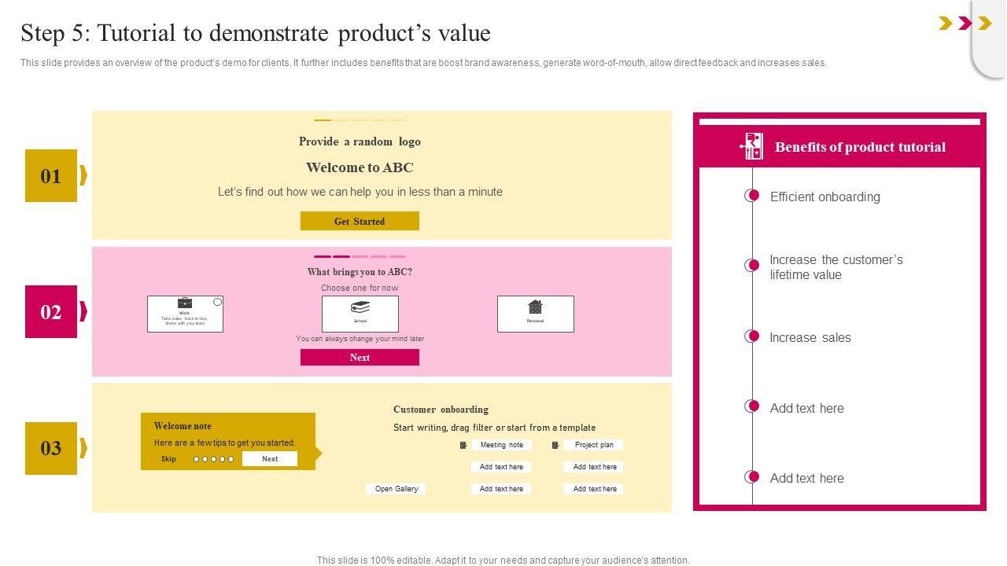1007x566 pixels.
Task: Click the step 02 number block
Action: [x=51, y=312]
